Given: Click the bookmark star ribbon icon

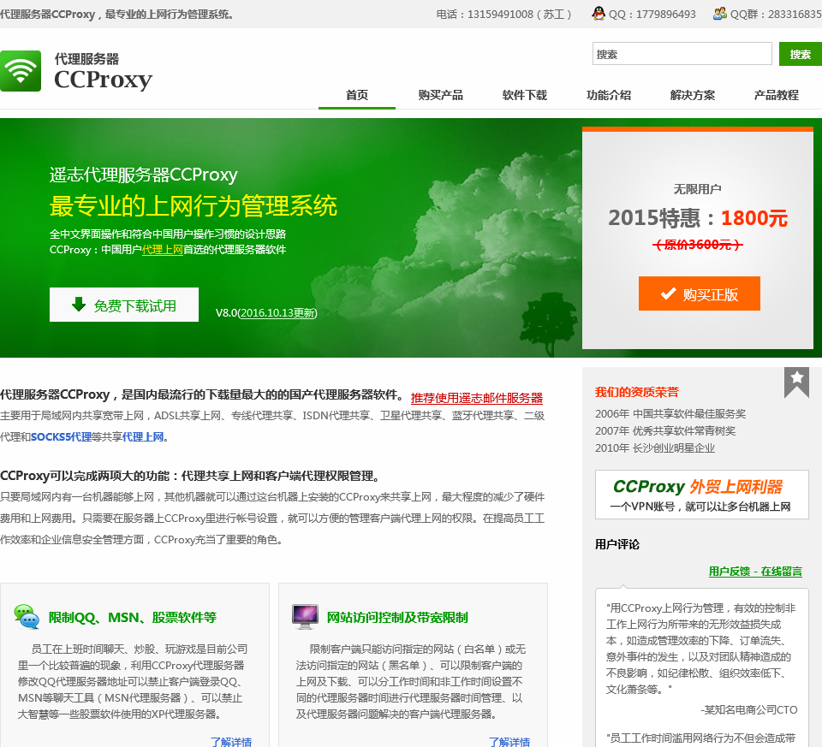Looking at the screenshot, I should coord(796,382).
